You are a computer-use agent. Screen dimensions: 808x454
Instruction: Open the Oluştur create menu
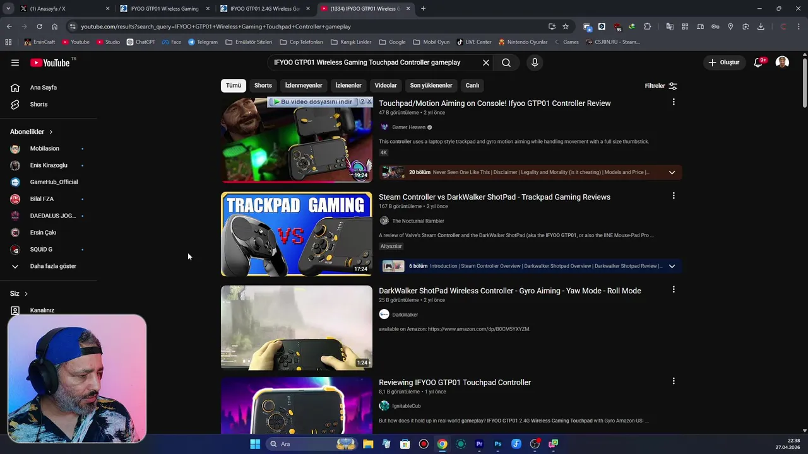(723, 62)
